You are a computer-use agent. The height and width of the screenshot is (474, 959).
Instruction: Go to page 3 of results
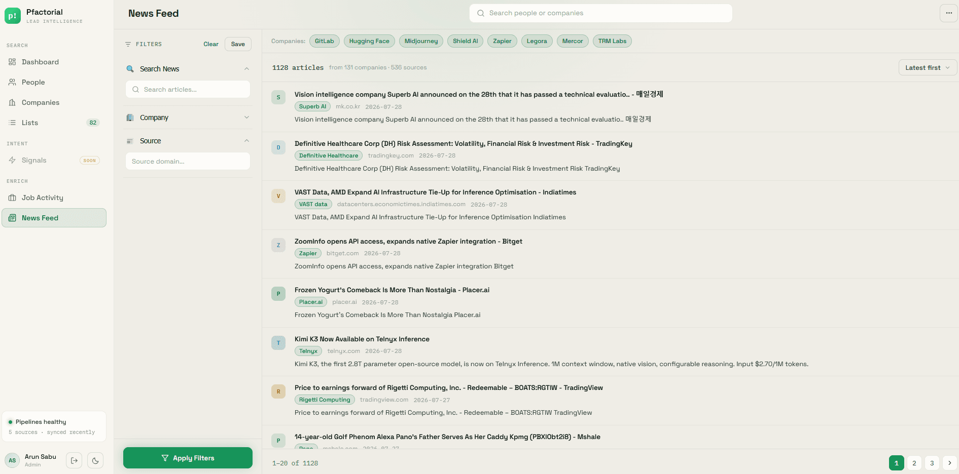click(x=932, y=463)
